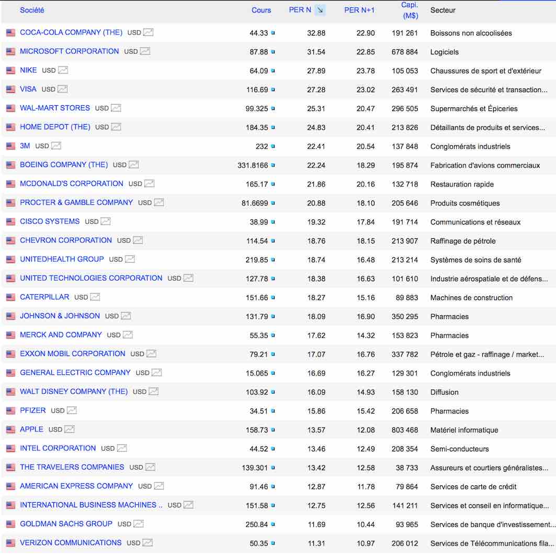Click the capitalization value 678 884
Viewport: 556px width, 554px height.
[405, 52]
